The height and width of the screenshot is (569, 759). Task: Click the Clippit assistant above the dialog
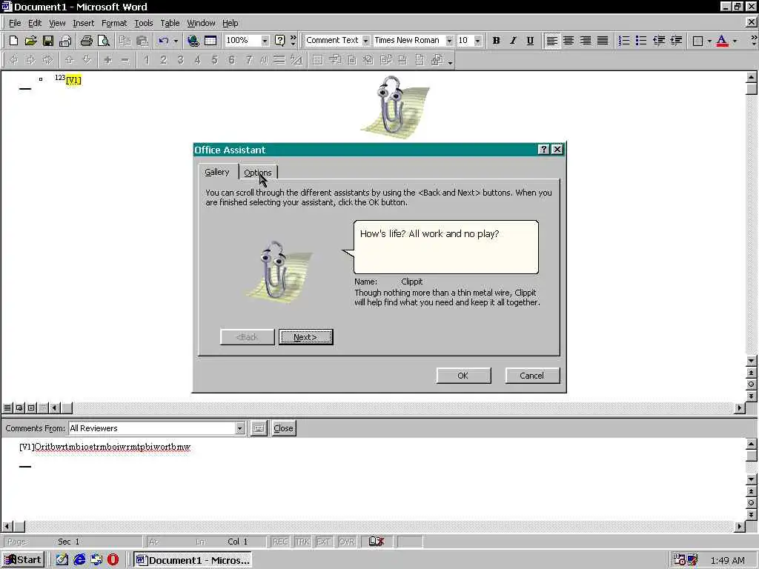point(395,107)
